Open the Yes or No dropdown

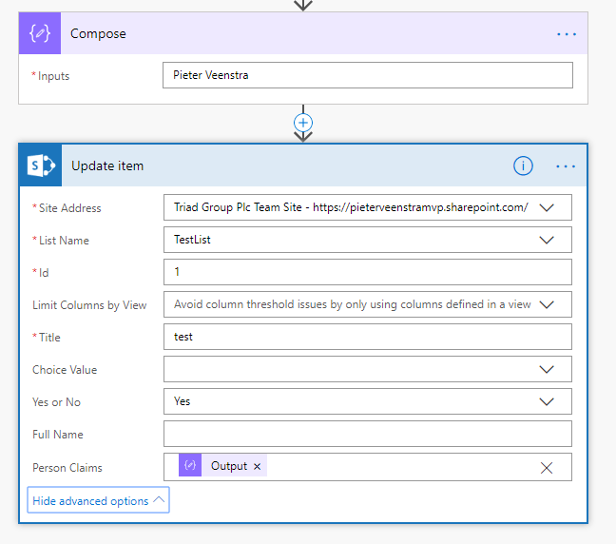point(546,401)
